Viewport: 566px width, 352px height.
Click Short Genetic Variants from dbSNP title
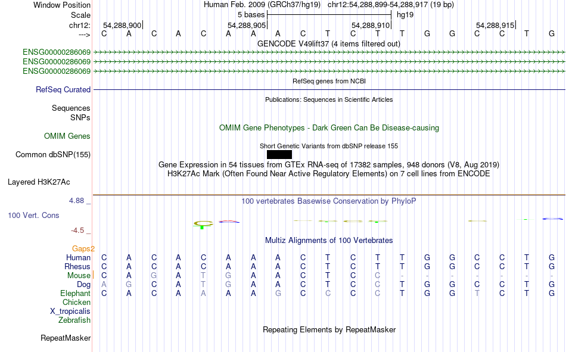pos(329,146)
